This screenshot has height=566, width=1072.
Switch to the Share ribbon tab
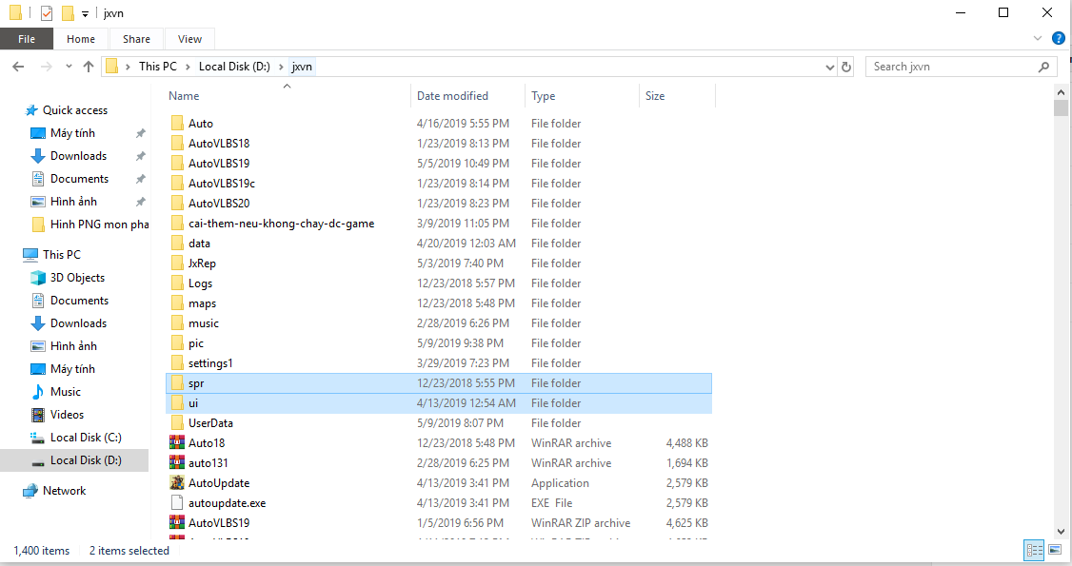(x=137, y=39)
